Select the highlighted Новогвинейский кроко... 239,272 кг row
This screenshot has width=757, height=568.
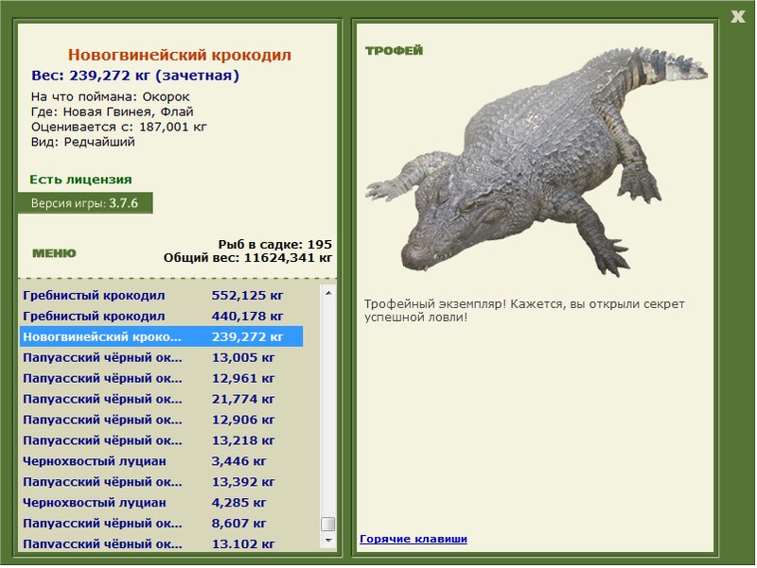[x=161, y=336]
